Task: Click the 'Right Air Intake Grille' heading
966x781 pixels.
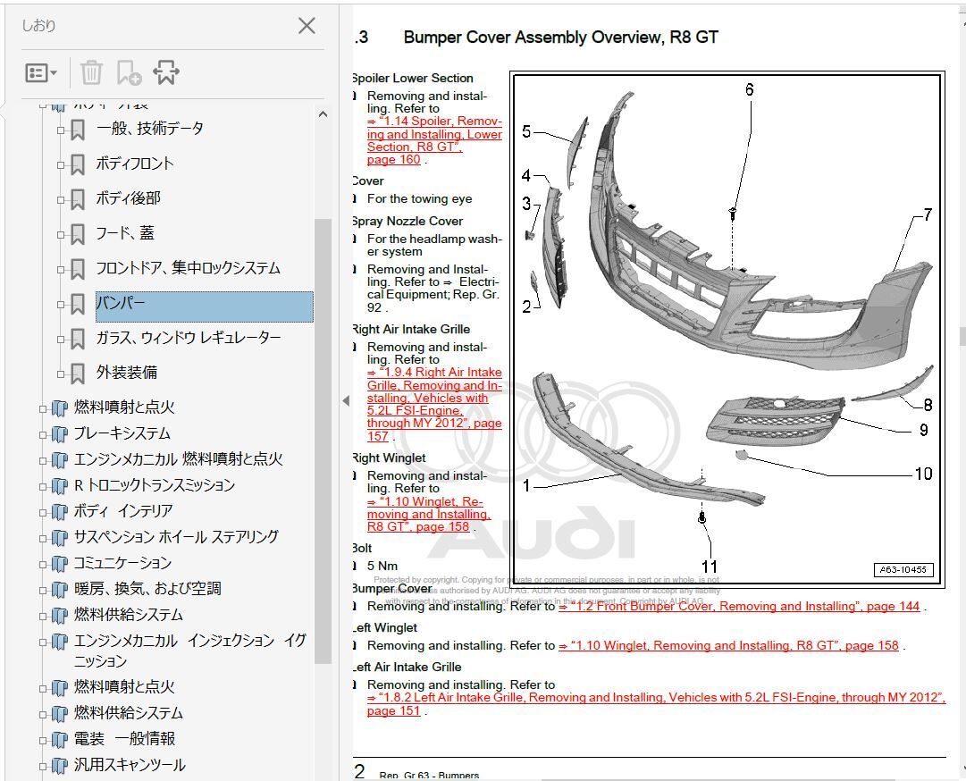Action: click(411, 330)
